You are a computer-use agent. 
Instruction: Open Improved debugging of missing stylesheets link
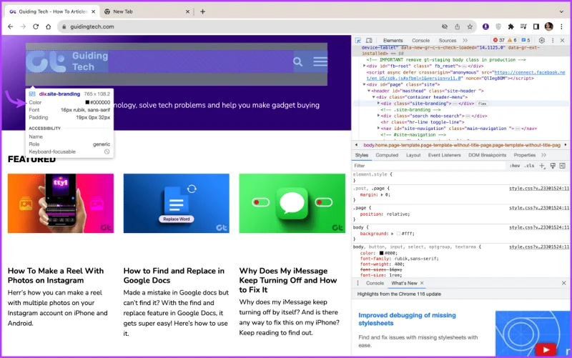[x=407, y=319]
